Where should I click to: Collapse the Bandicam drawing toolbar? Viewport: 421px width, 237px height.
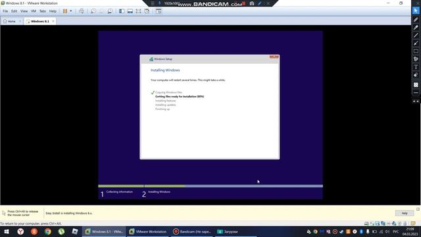click(x=416, y=101)
